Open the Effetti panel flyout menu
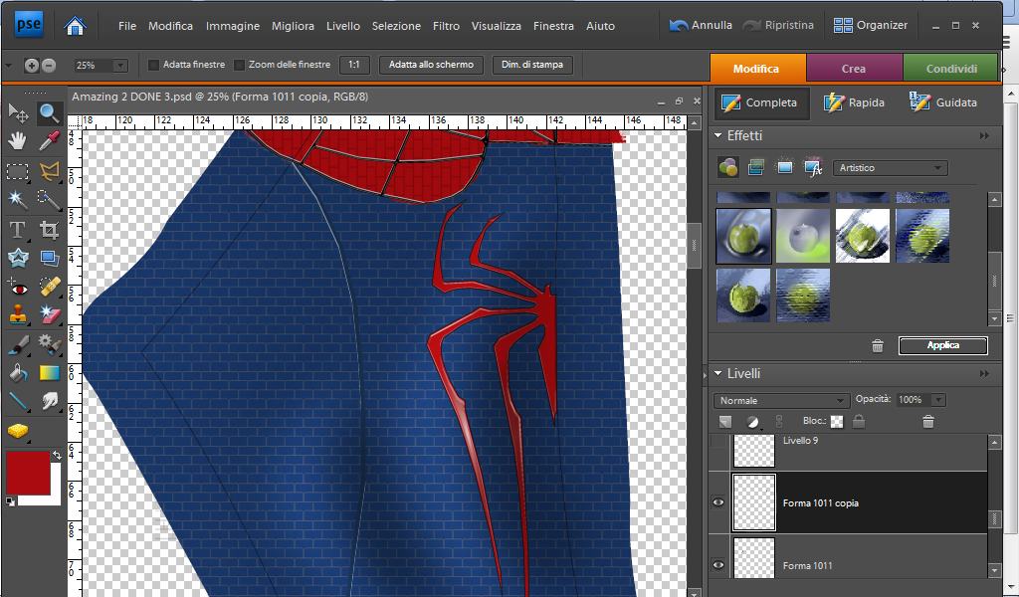This screenshot has height=597, width=1019. tap(984, 135)
